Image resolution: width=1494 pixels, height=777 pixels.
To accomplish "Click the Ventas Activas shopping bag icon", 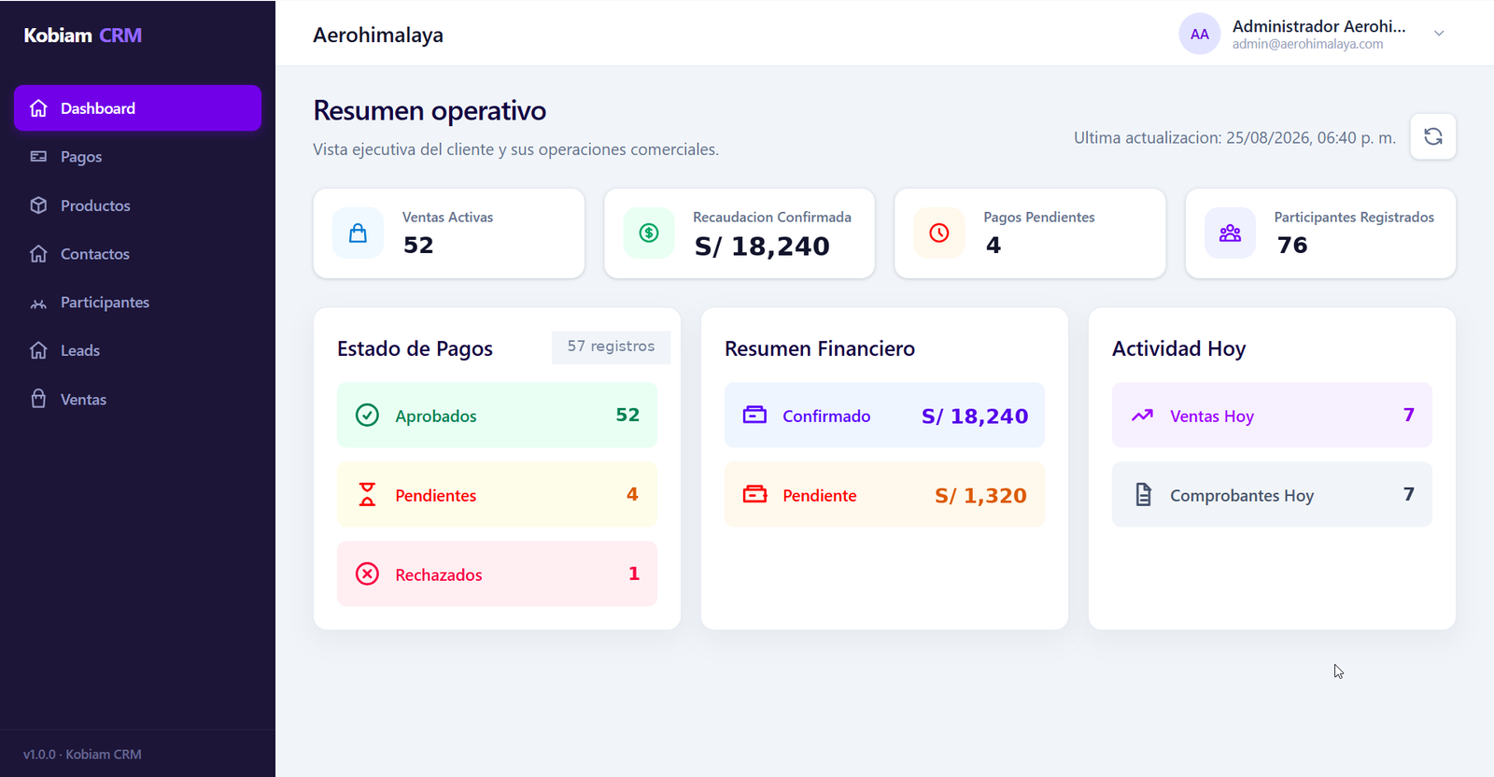I will tap(358, 233).
